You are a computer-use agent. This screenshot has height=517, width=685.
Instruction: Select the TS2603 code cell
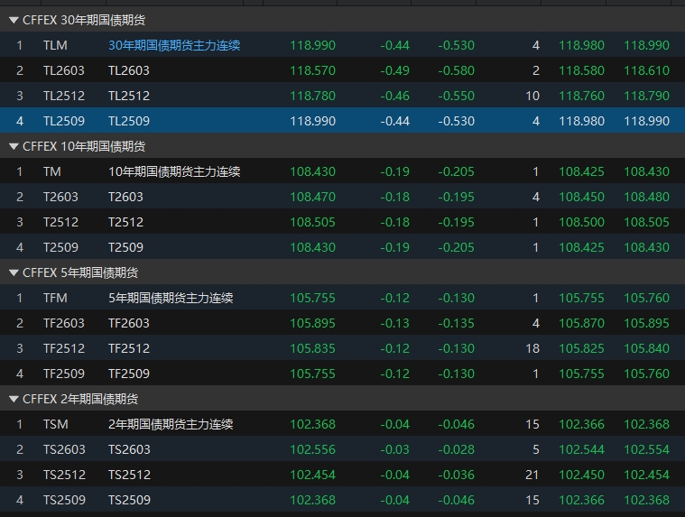[x=64, y=449]
